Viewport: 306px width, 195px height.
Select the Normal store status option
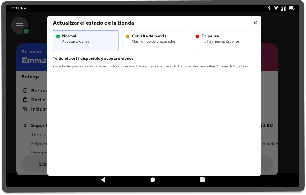click(86, 41)
